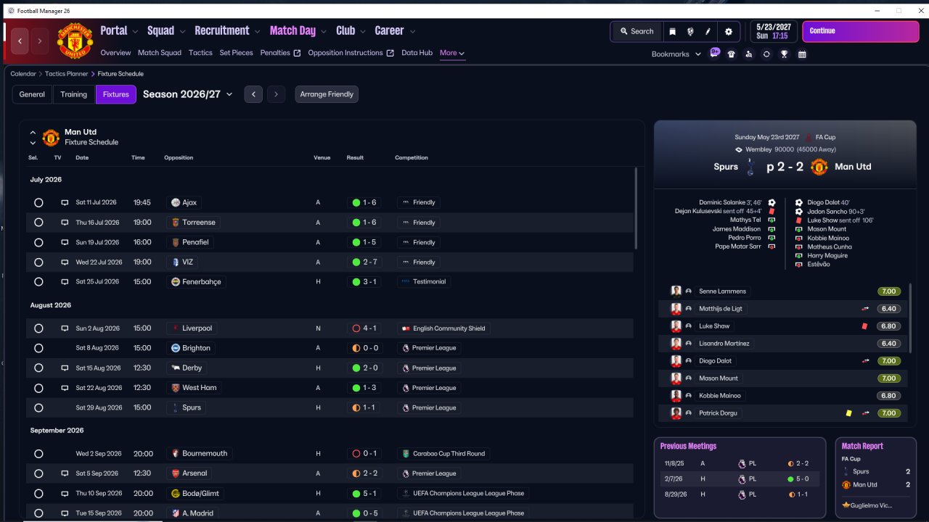Screen dimensions: 929x522
Task: Select the VIZ fixture radio circle
Action: pos(38,262)
